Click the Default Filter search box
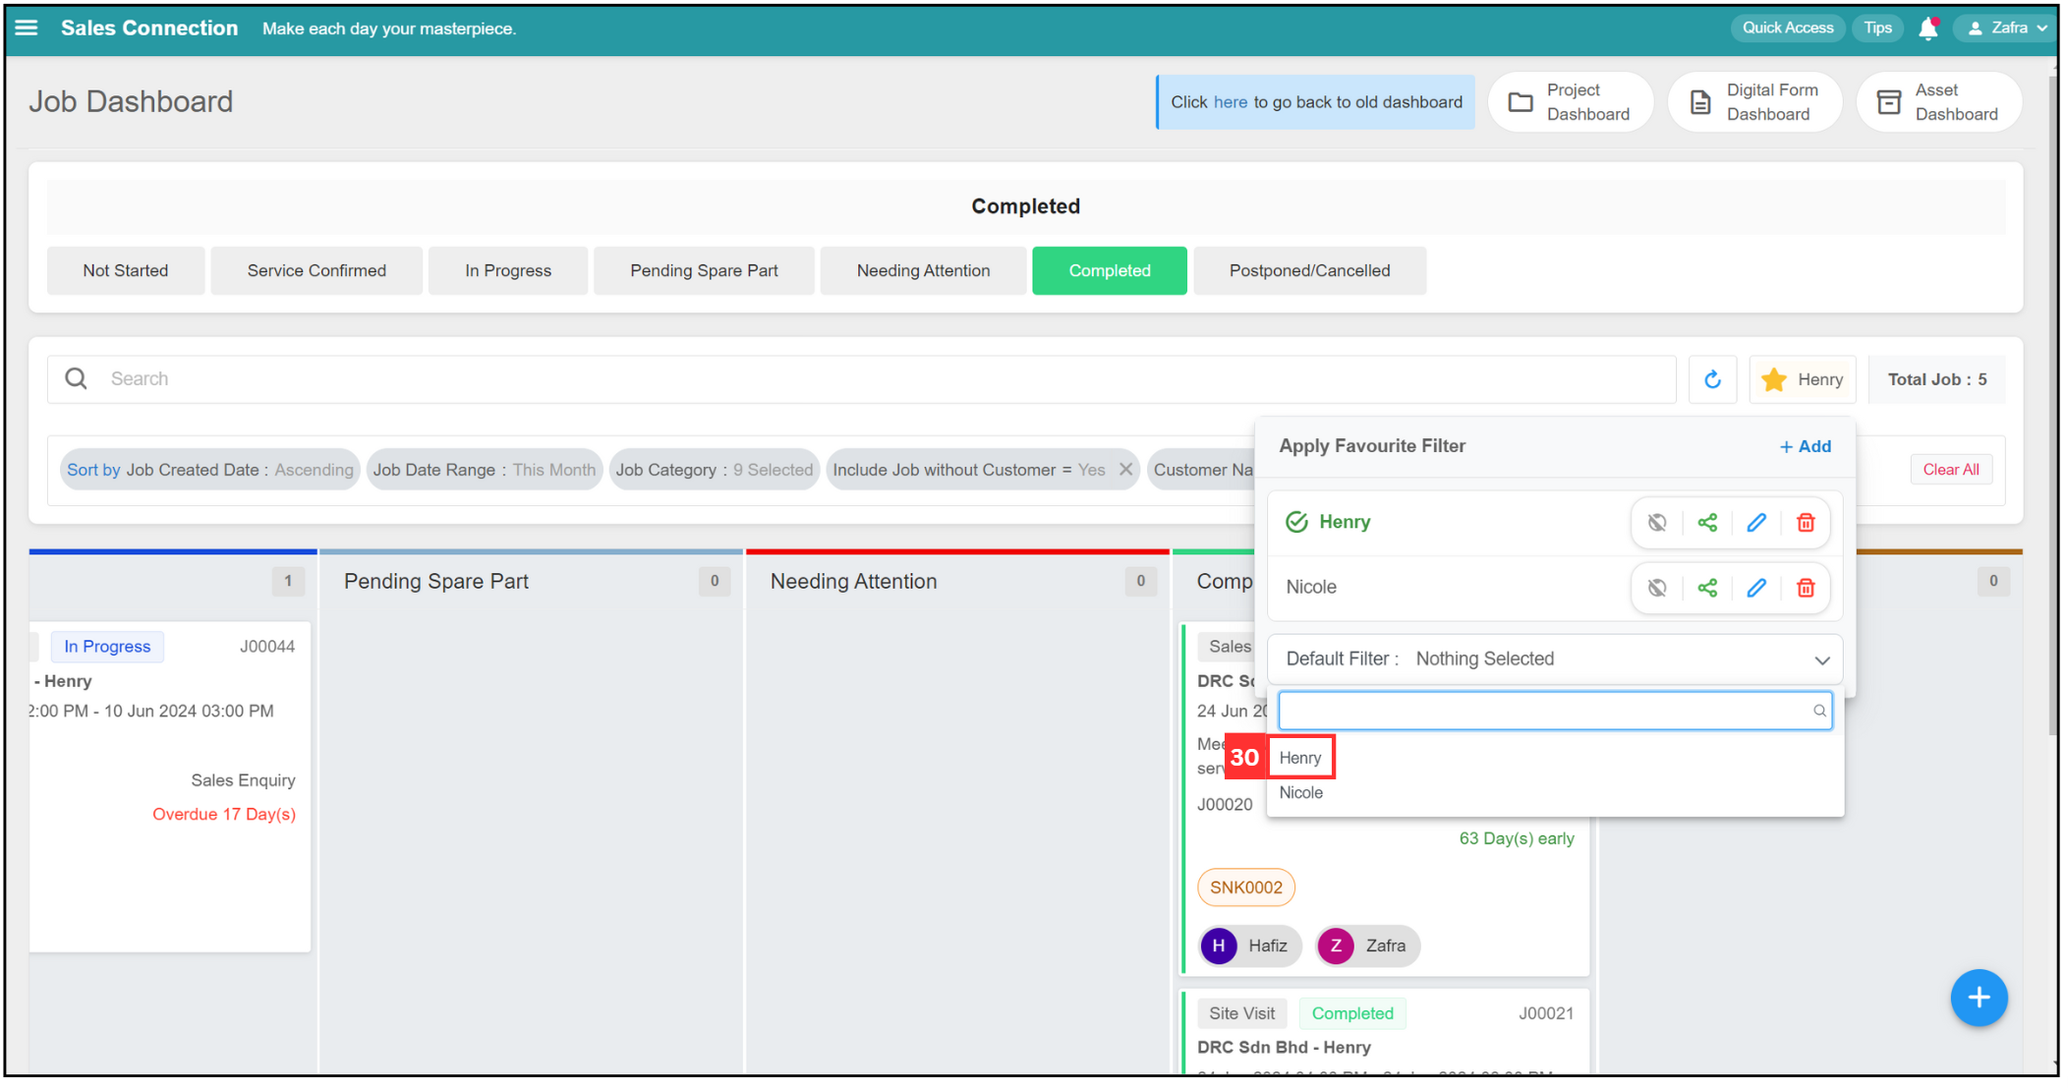 (1554, 711)
